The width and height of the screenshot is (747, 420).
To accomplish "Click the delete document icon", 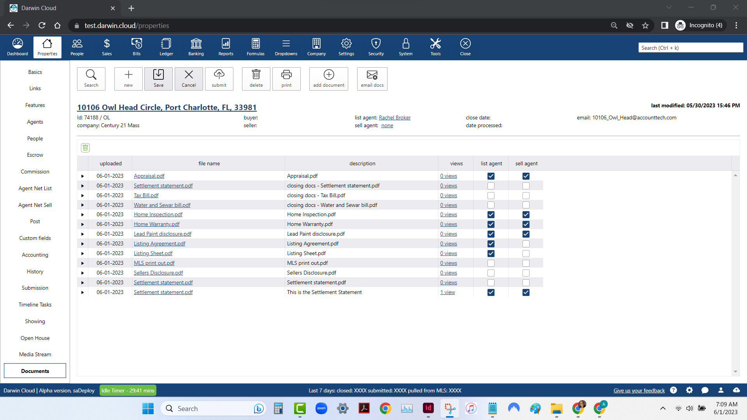I will tap(85, 148).
